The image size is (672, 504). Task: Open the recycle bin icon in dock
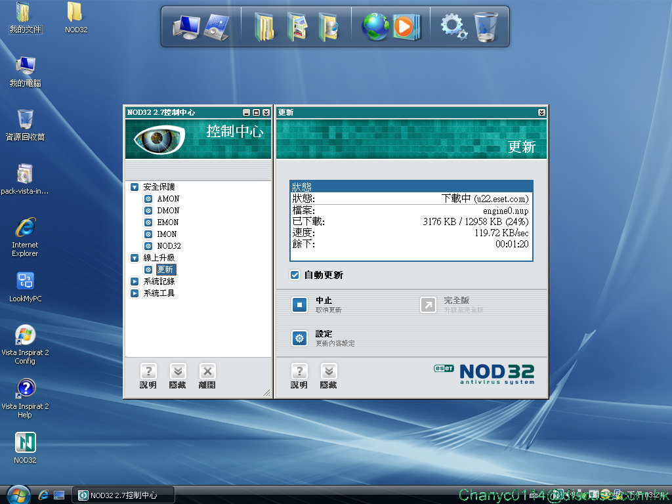486,26
